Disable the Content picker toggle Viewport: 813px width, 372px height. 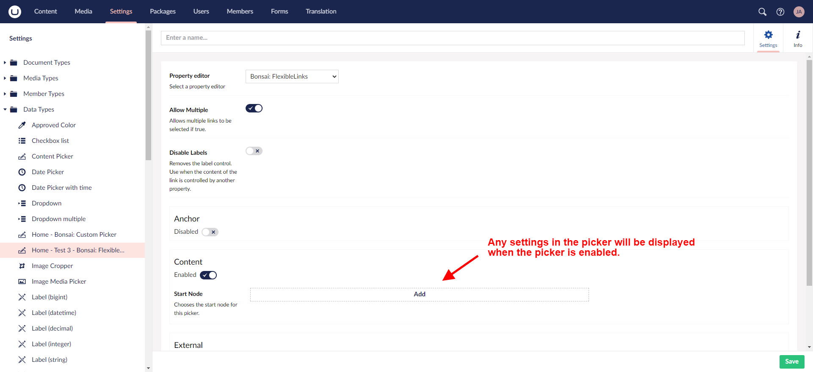pos(208,275)
